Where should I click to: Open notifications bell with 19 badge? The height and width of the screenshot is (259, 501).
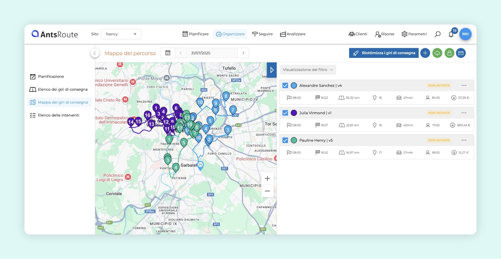pos(451,34)
